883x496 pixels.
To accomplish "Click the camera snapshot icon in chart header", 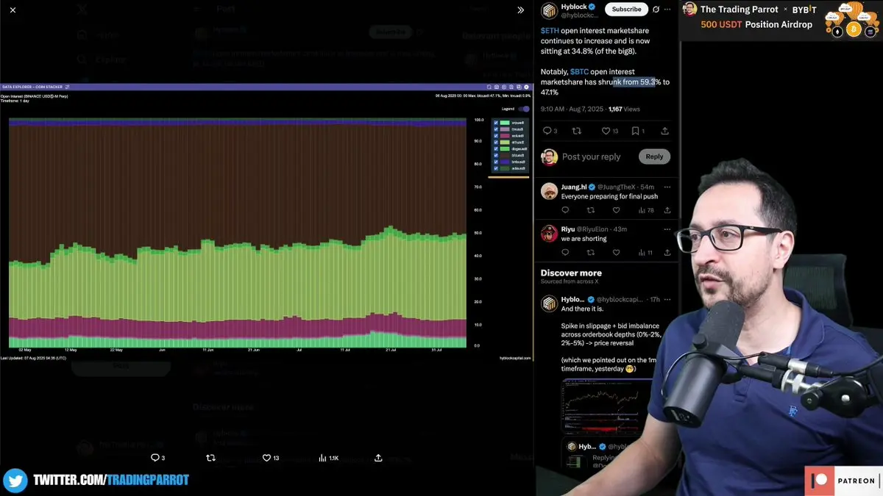I will [x=497, y=87].
